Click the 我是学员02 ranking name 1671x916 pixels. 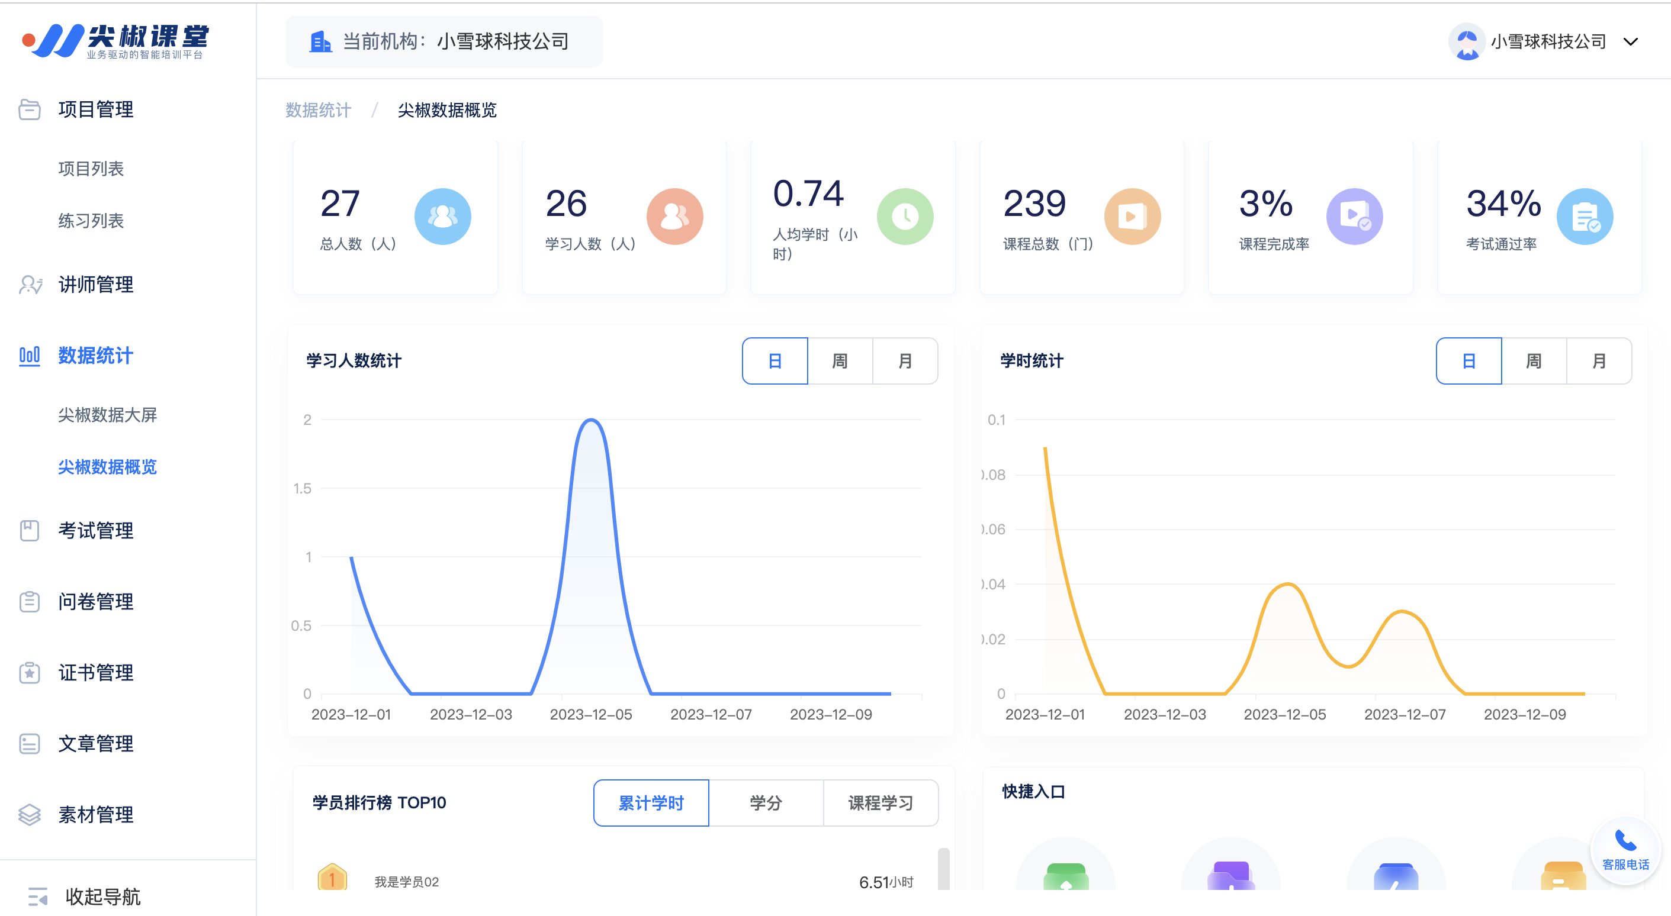point(407,882)
